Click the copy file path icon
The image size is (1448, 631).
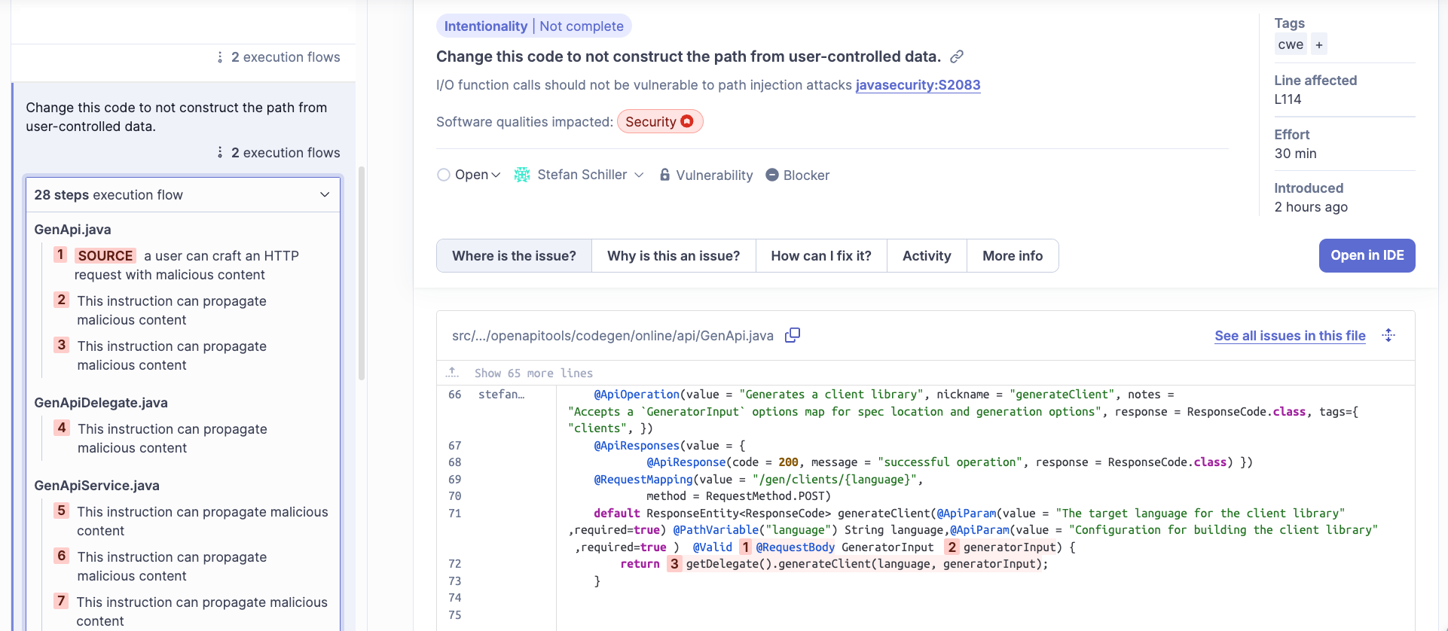792,335
